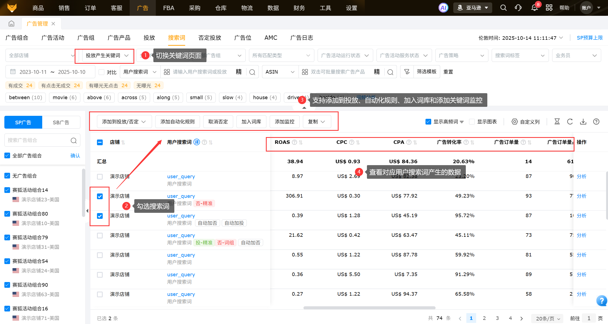Click the 添加自动化规则 button
Screen dimensions: 608x324
click(x=177, y=122)
